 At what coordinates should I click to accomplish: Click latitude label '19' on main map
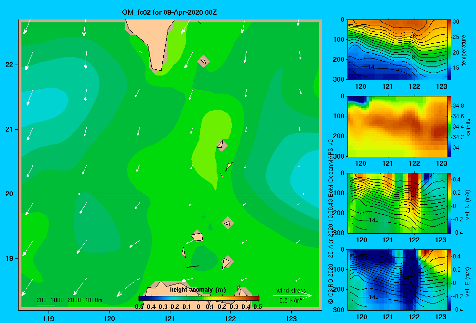click(9, 258)
